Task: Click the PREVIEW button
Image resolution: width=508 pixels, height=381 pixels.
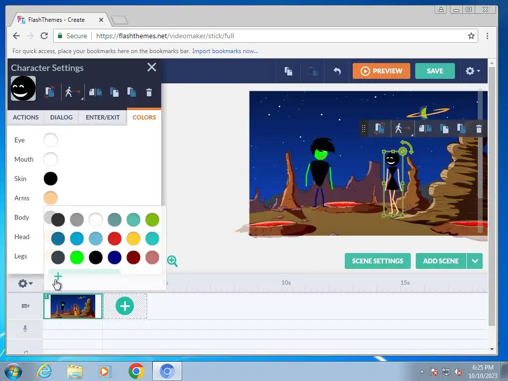Action: tap(381, 71)
